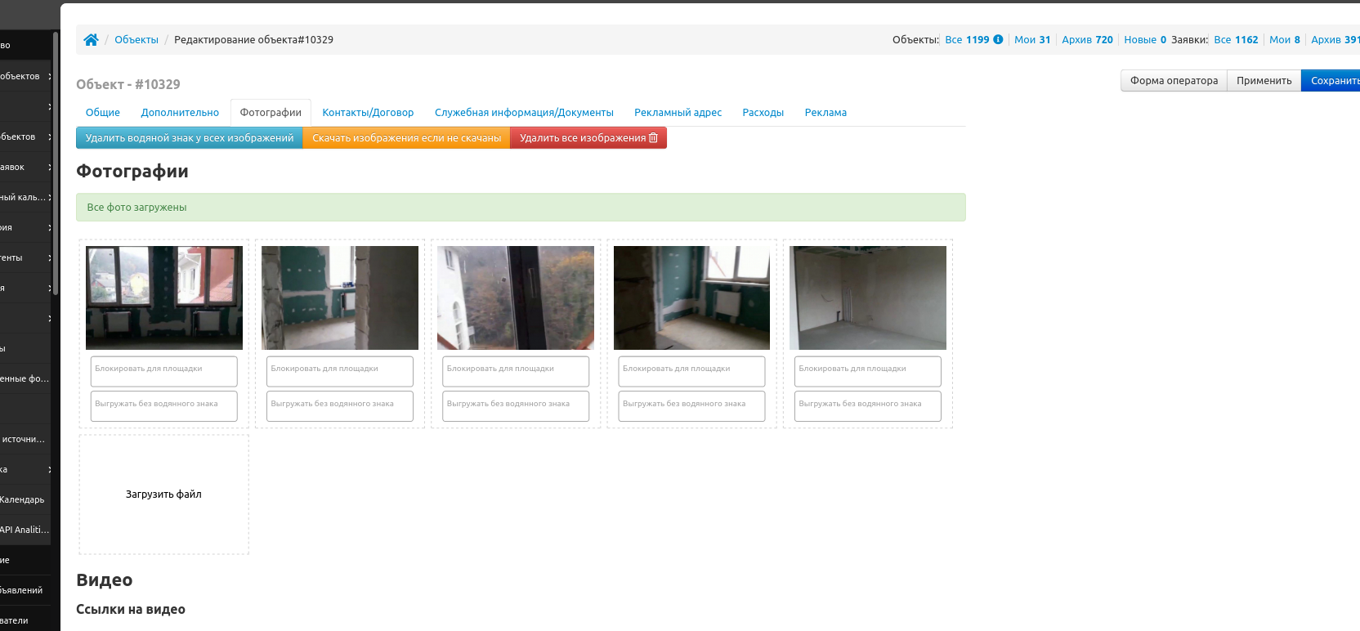Click fourth photo's Блокировать для площадки field
The width and height of the screenshot is (1360, 631).
pyautogui.click(x=691, y=371)
